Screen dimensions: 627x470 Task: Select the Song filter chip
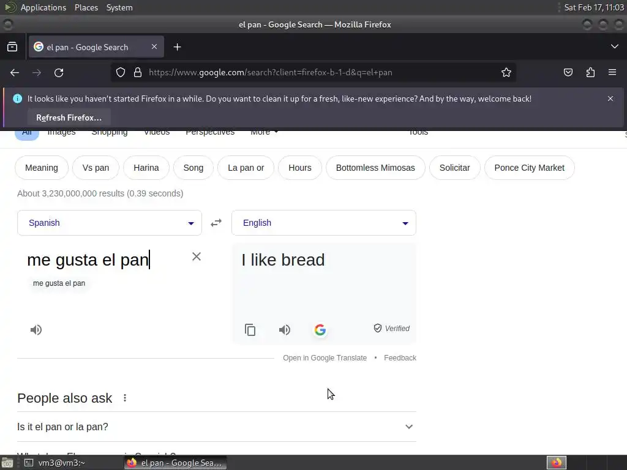click(193, 168)
